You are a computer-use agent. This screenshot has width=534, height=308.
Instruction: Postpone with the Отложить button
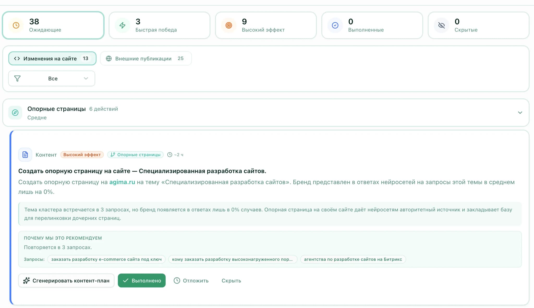[x=191, y=280]
